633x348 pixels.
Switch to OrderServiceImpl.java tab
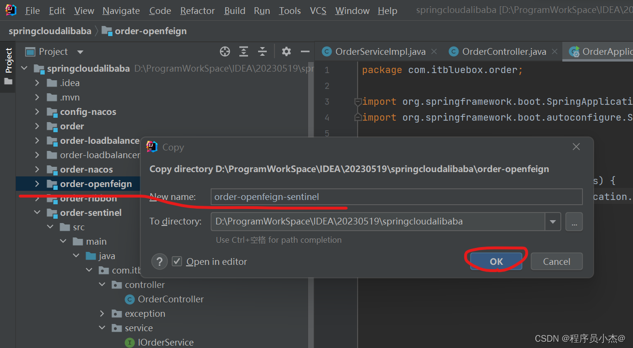tap(380, 51)
